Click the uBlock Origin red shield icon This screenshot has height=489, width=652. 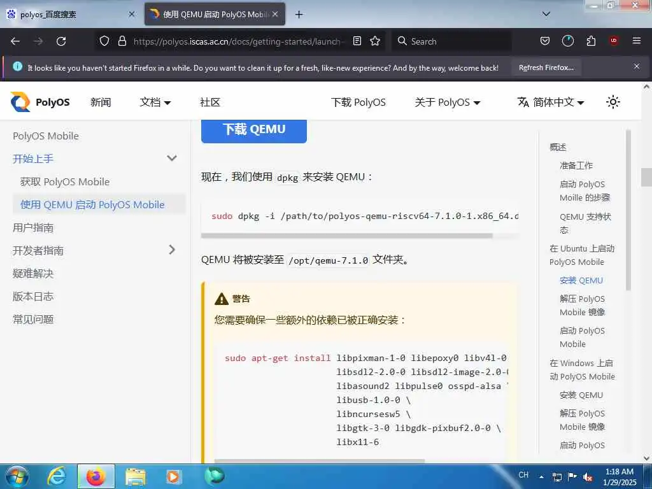(614, 41)
